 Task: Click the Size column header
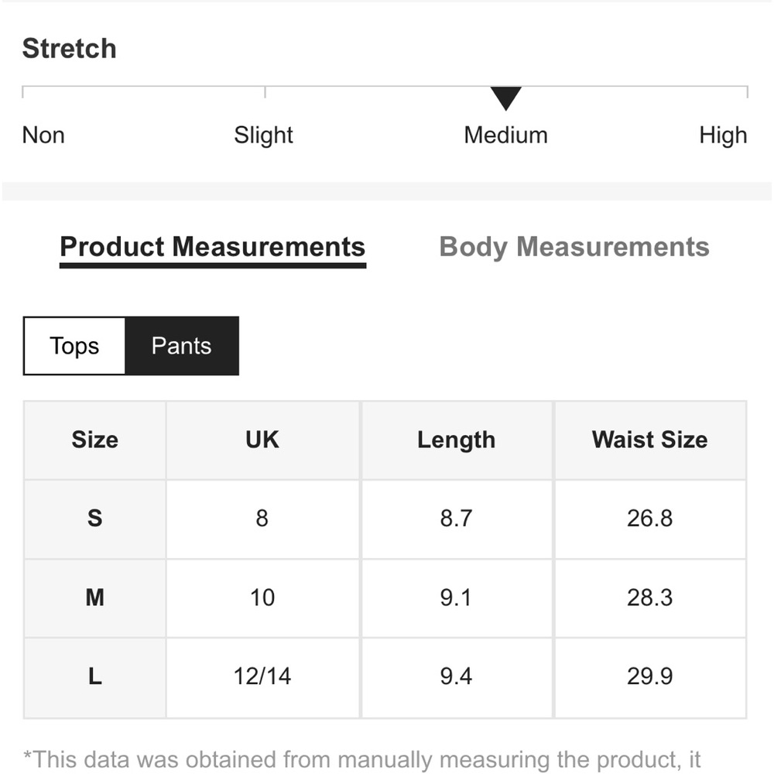coord(94,440)
